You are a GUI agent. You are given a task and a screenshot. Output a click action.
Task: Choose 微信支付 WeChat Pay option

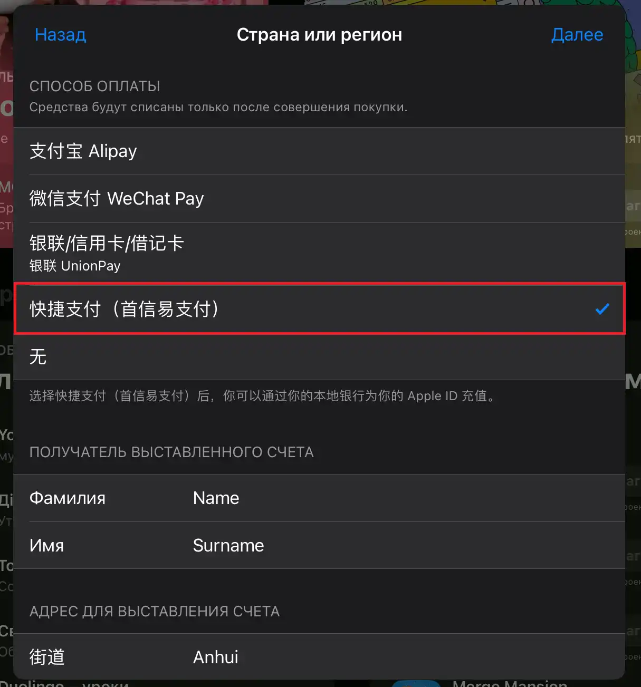click(x=319, y=199)
